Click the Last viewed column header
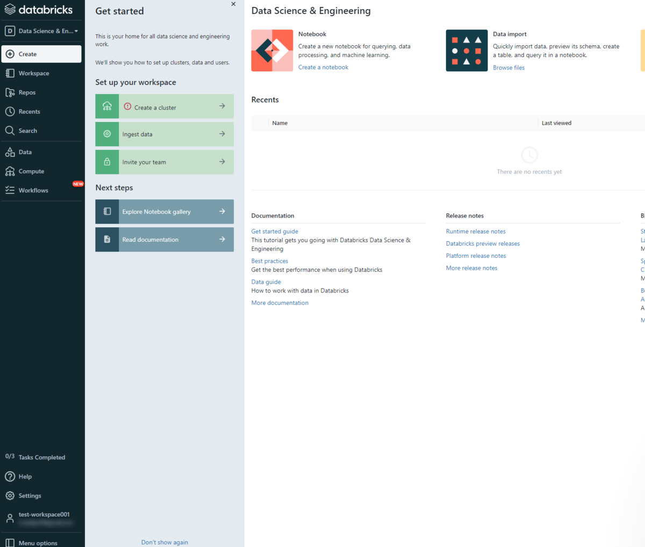The width and height of the screenshot is (645, 547). click(x=556, y=123)
